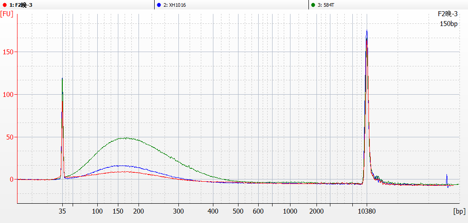Click the 150bp annotation text
The image size is (468, 223).
[448, 23]
